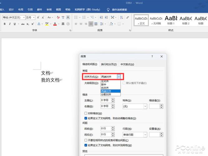Apply distributed alignment in ribbon

[x=96, y=24]
